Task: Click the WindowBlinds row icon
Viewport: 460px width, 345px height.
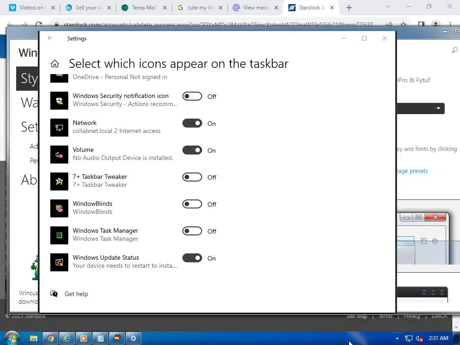Action: pos(59,208)
